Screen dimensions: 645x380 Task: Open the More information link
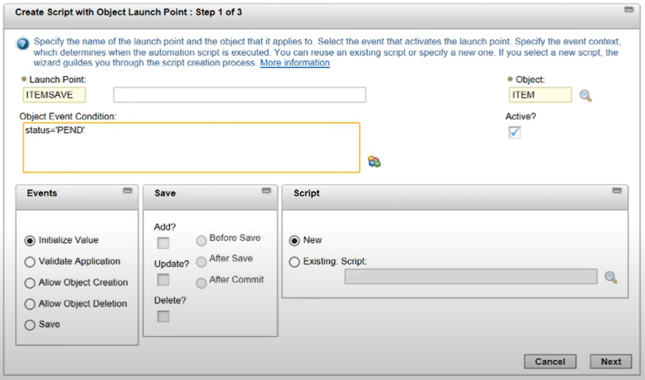tap(295, 63)
